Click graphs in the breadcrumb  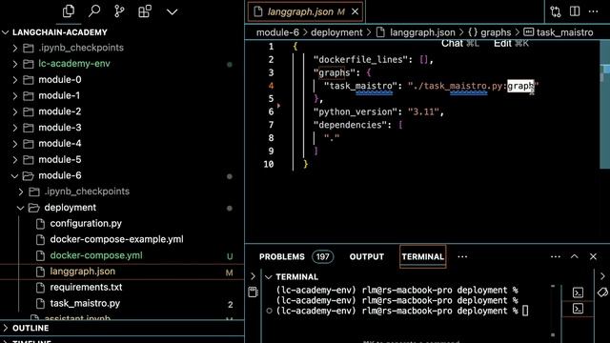tap(496, 32)
